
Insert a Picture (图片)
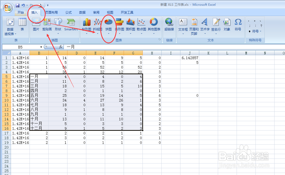point(36,25)
